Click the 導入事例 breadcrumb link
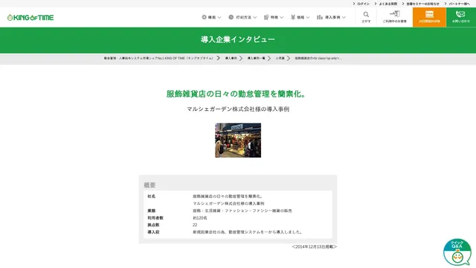The width and height of the screenshot is (476, 268). [x=231, y=58]
